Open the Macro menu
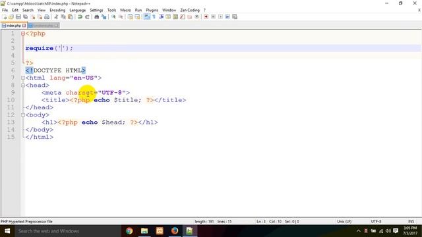Screen dimensions: 422x237 pyautogui.click(x=125, y=10)
